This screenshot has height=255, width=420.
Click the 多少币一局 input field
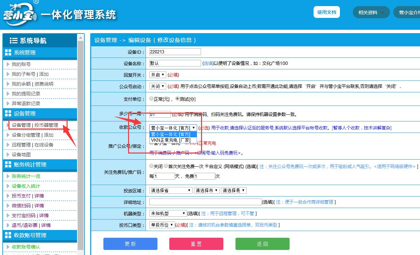coord(160,114)
